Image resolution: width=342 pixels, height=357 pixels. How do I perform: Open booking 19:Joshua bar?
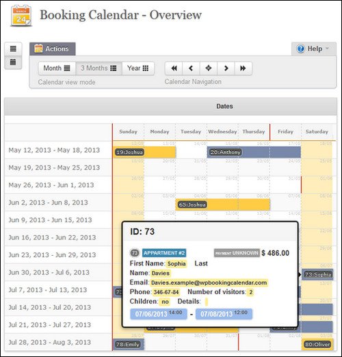click(x=144, y=152)
